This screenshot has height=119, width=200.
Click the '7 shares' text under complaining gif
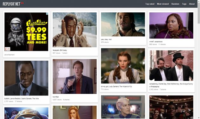point(163,89)
